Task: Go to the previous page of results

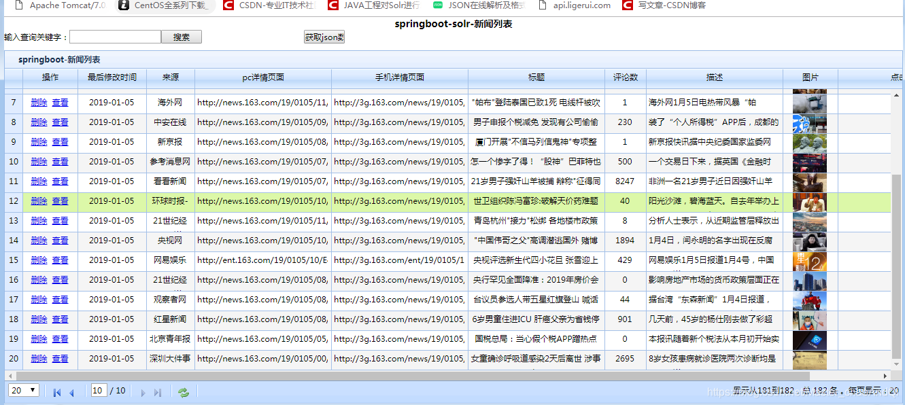Action: point(71,392)
